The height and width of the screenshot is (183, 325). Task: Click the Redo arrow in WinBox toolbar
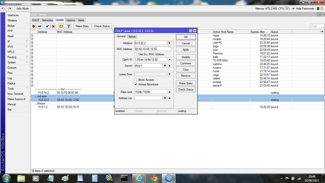(9, 9)
